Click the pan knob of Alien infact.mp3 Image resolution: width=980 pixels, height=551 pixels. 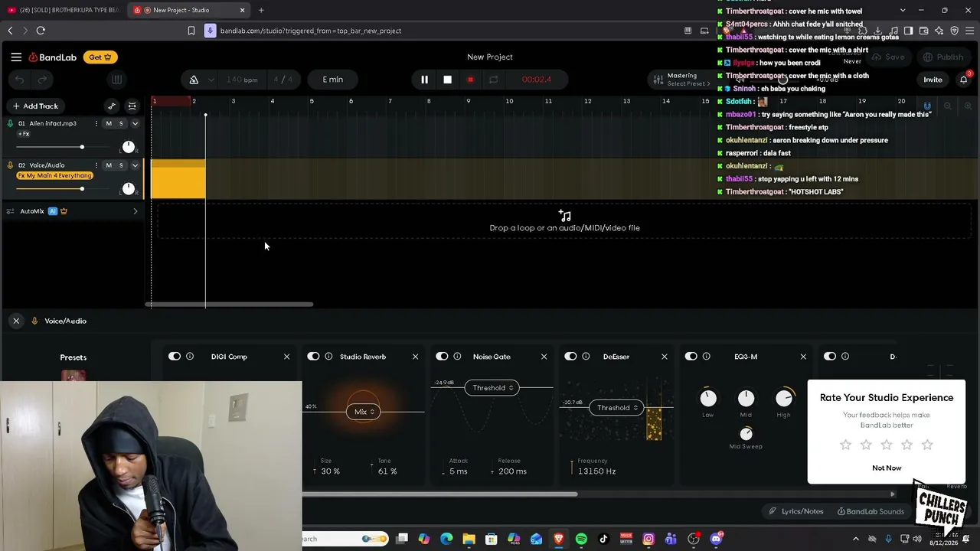(x=128, y=146)
